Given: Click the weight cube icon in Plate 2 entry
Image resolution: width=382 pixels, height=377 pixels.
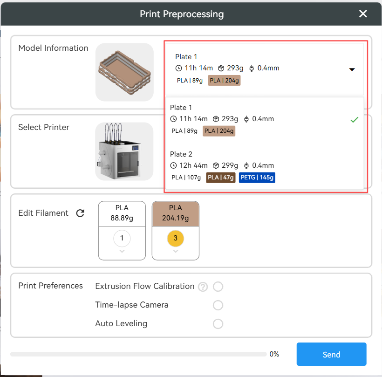Looking at the screenshot, I should click(215, 165).
